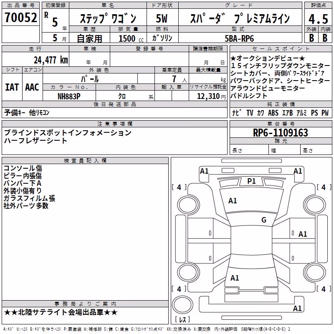The image size is (334, 334).
Task: Click the パワーバックドア、シートヒーター line
Action: click(280, 81)
